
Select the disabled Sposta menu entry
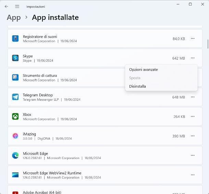161,78
